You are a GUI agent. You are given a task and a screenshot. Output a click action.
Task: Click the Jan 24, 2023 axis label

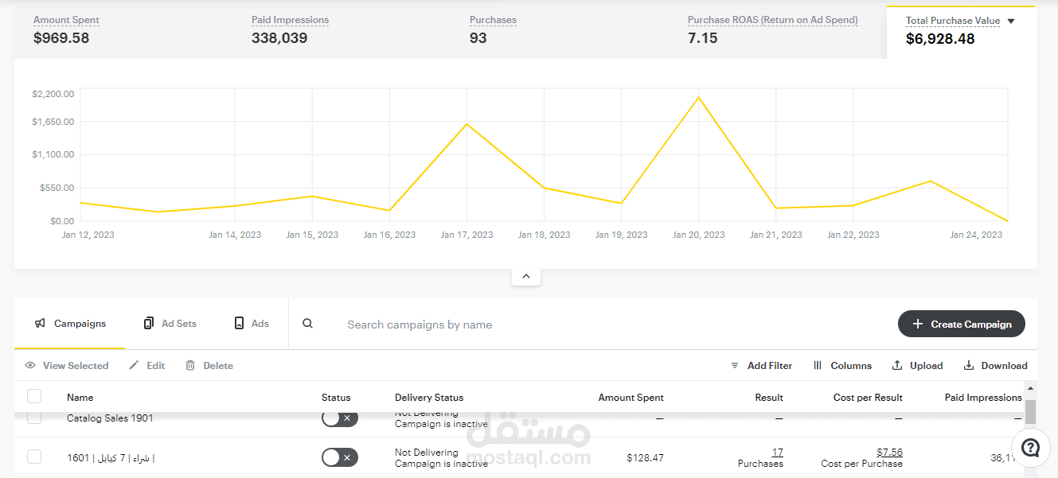click(x=976, y=235)
